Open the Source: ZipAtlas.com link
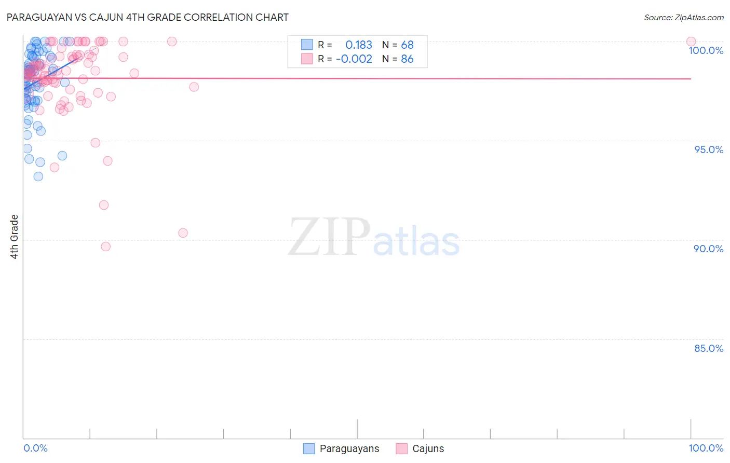 (x=683, y=18)
